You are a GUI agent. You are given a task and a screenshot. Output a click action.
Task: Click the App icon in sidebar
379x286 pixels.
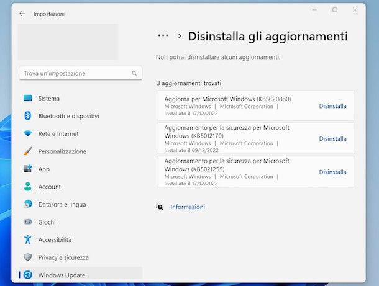click(28, 169)
